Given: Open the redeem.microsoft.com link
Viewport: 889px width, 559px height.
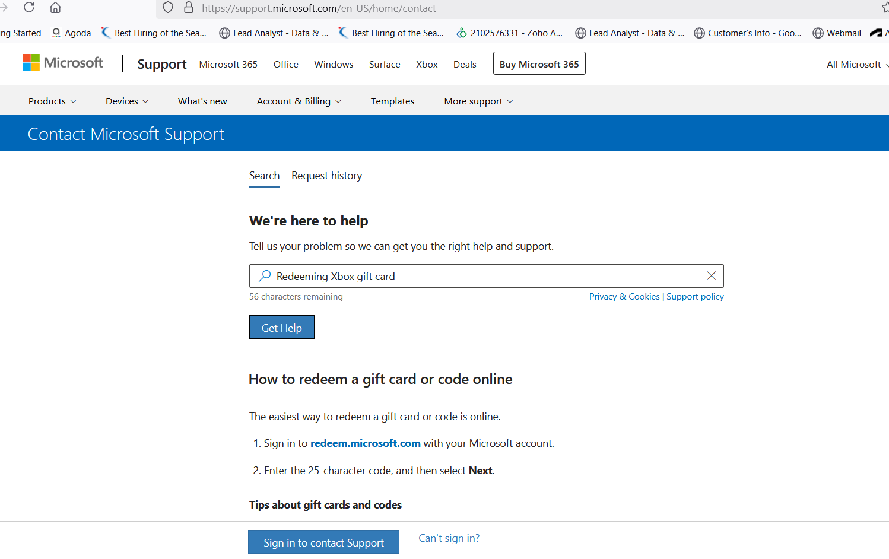Looking at the screenshot, I should click(x=365, y=443).
